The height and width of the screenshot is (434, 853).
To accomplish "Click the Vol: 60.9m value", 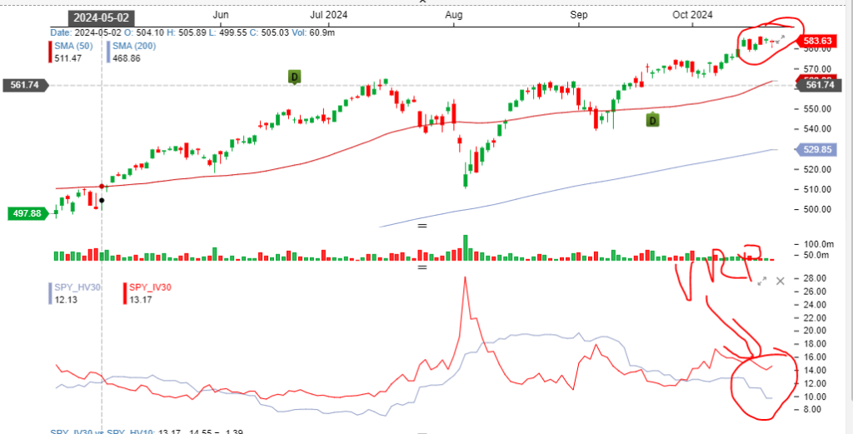I will (314, 33).
